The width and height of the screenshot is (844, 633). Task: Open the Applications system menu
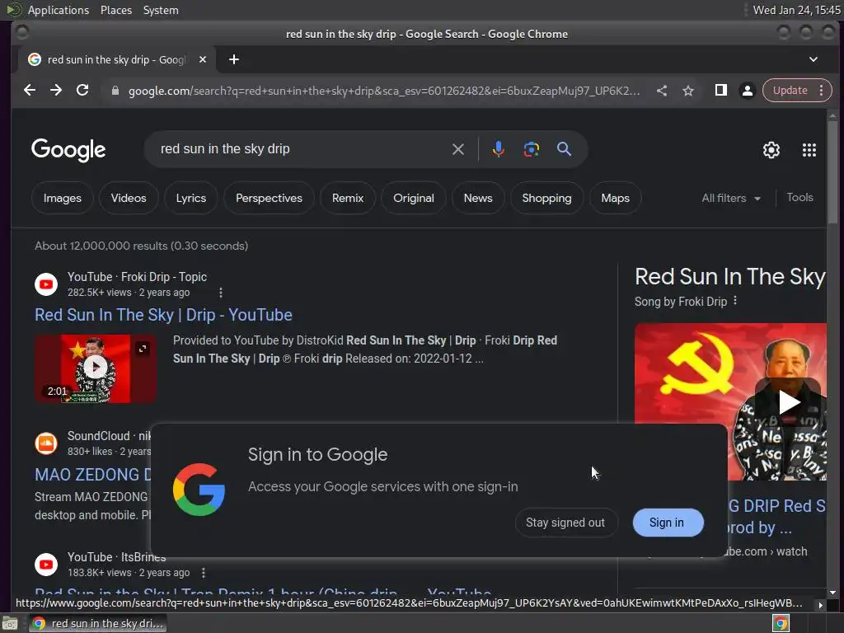pos(59,10)
